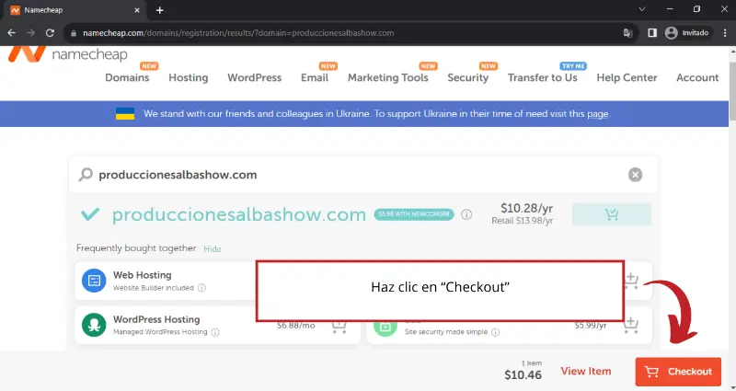Open a new browser tab

click(x=159, y=10)
